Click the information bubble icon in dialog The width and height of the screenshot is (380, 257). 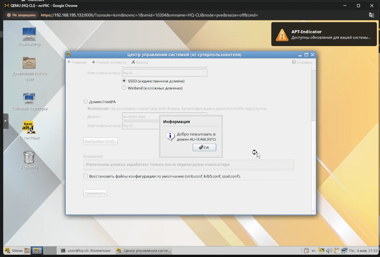pos(170,136)
